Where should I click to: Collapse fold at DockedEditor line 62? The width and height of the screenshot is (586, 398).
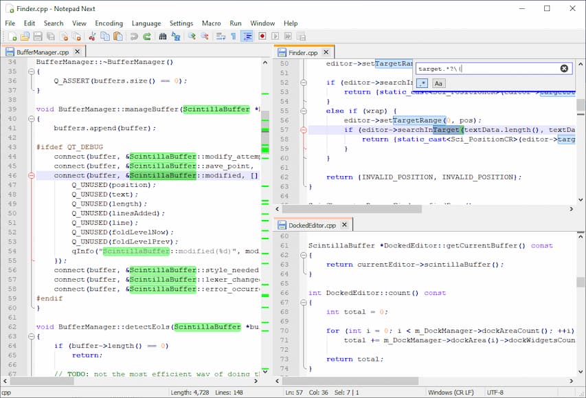point(304,255)
